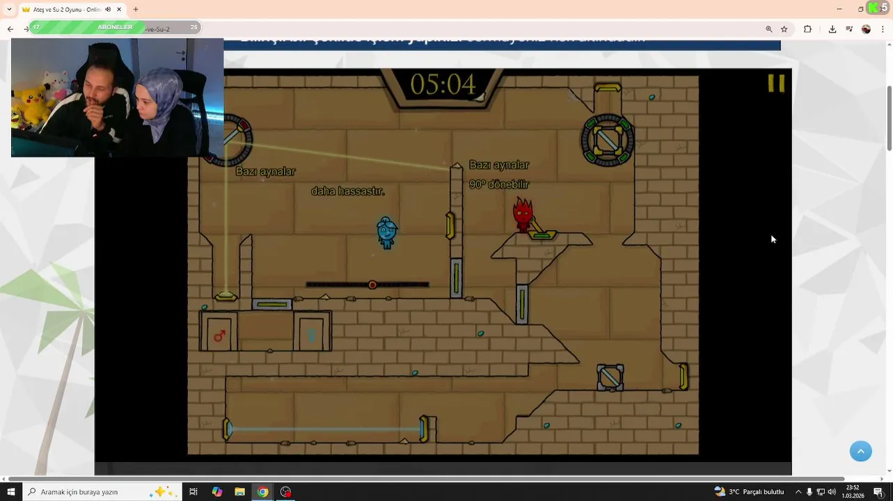893x501 pixels.
Task: Click the small mirror box near bottom right
Action: click(x=610, y=376)
